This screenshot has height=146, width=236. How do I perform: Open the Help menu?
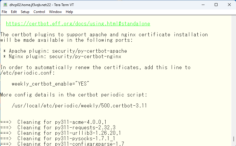click(69, 12)
